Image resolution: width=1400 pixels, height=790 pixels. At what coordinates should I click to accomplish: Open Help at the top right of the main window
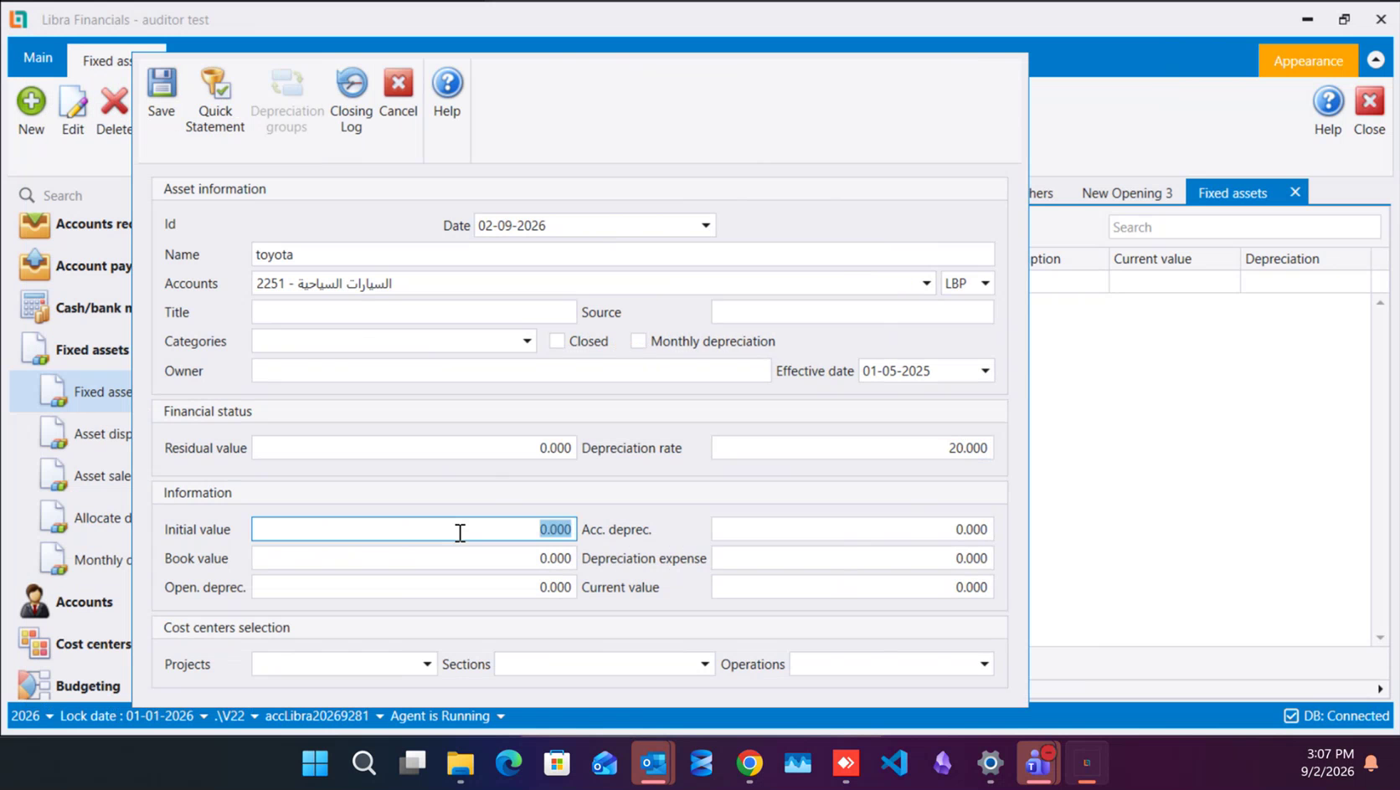coord(1328,111)
